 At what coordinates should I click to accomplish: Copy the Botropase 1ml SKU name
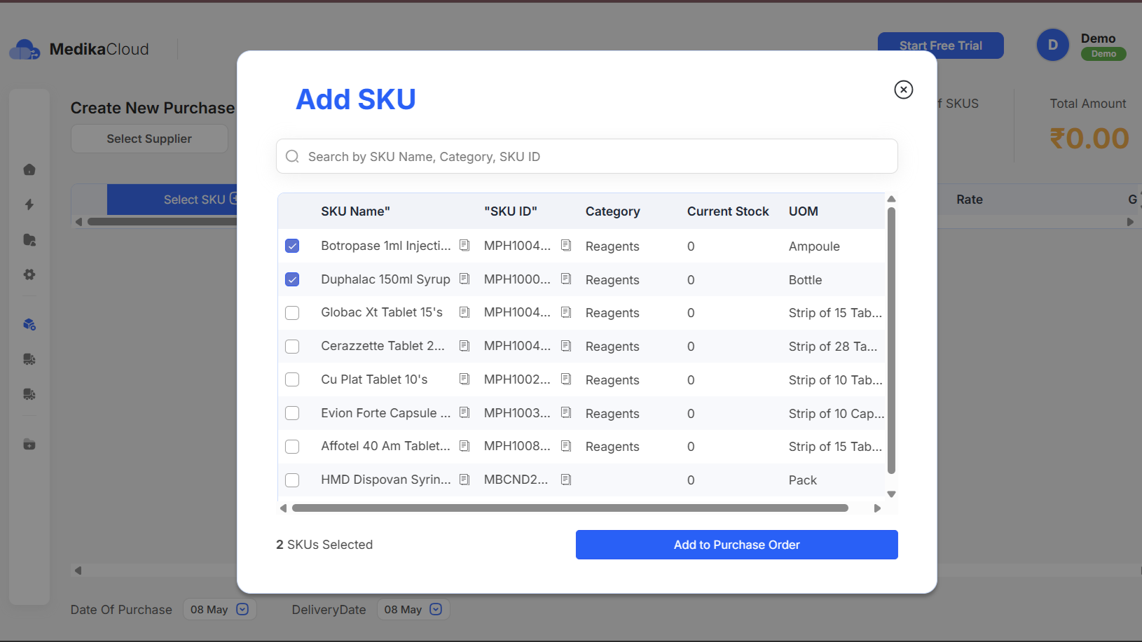(x=464, y=246)
